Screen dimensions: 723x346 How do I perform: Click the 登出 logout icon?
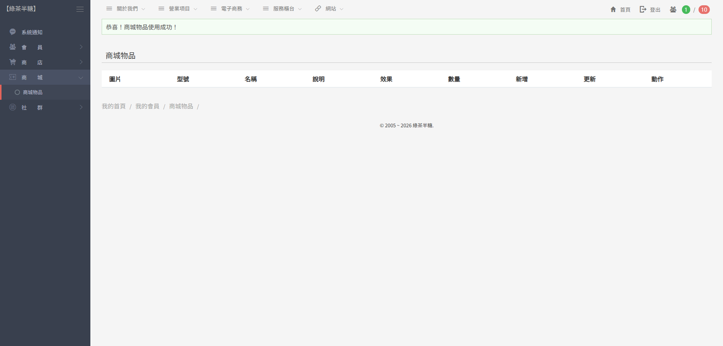[643, 10]
